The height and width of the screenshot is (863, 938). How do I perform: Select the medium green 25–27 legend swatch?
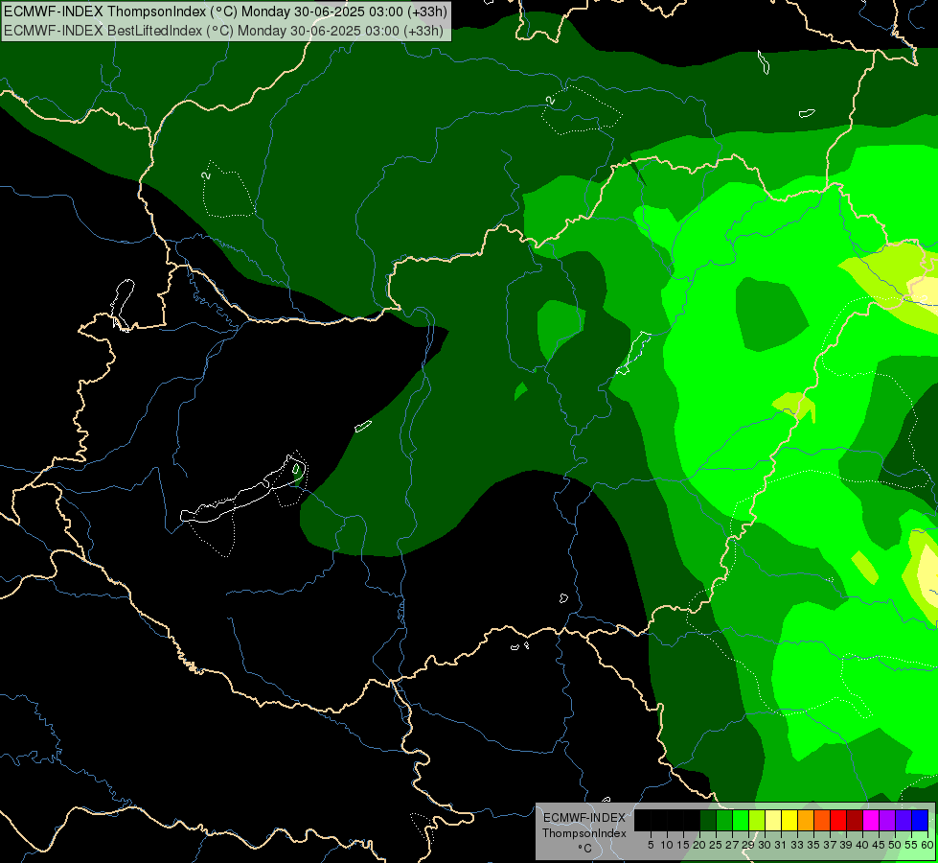[x=724, y=820]
